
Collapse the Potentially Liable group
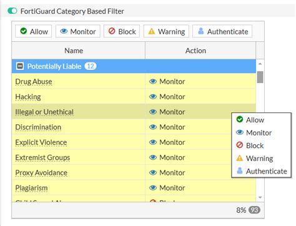[x=20, y=66]
